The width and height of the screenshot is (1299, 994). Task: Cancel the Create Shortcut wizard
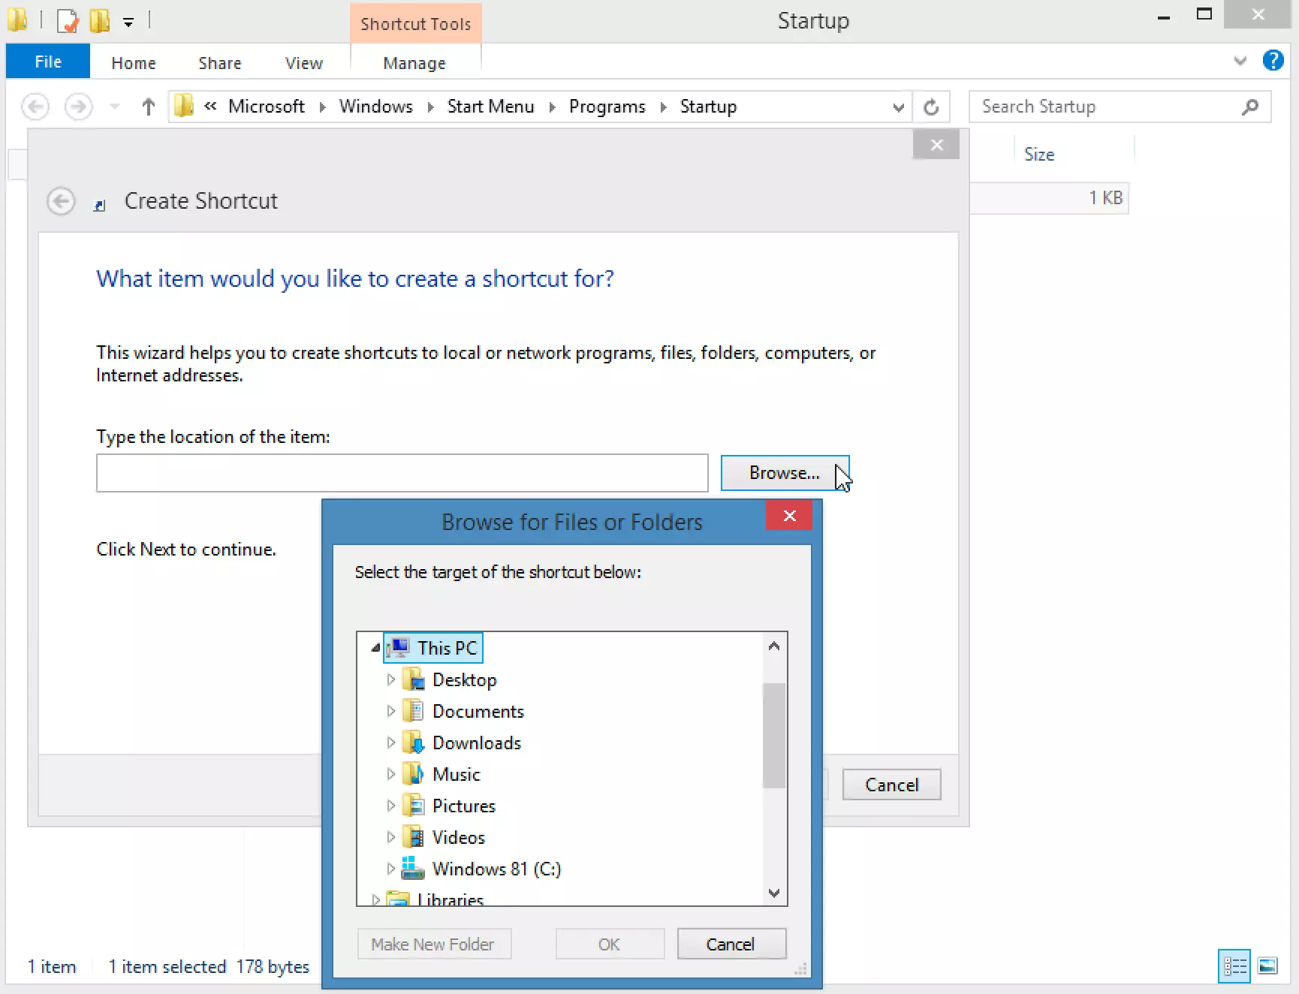891,785
